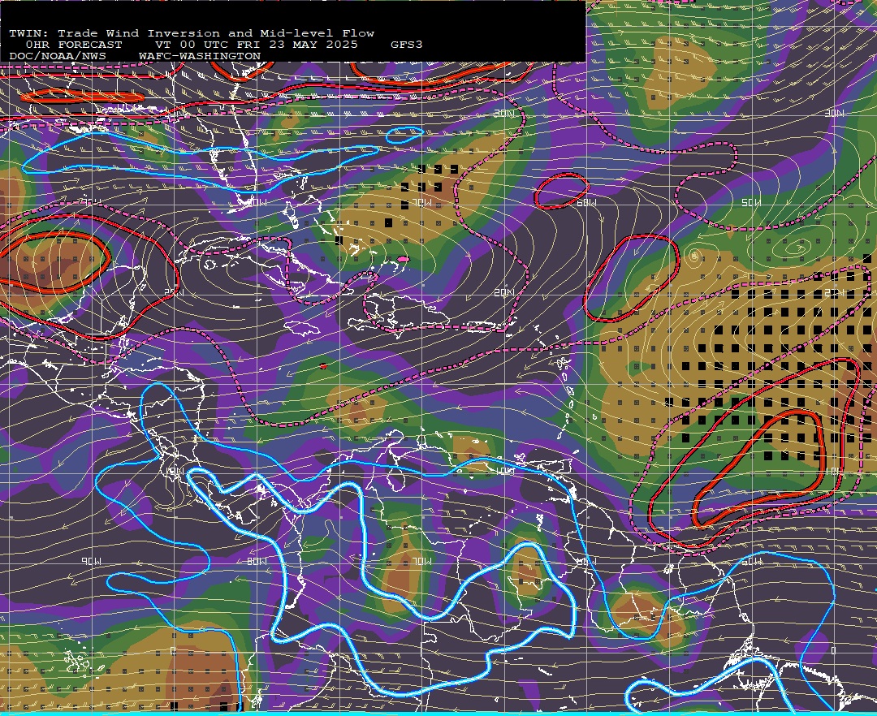Click the "WAFC-WASHINGTON" text

pyautogui.click(x=200, y=57)
